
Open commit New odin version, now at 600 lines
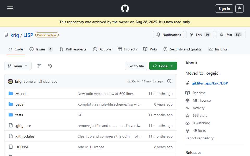[x=105, y=94]
